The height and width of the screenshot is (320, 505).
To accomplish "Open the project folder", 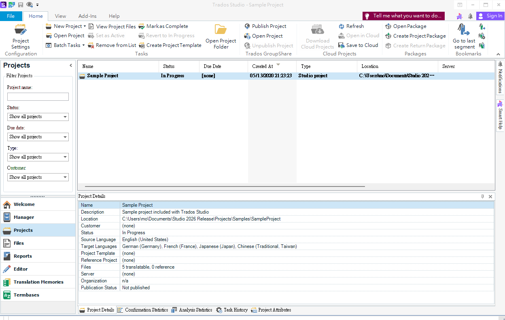I will (221, 37).
